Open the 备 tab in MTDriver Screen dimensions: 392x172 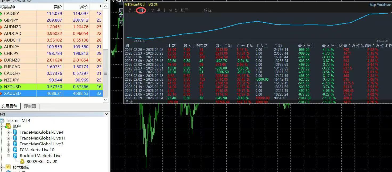coord(176,10)
